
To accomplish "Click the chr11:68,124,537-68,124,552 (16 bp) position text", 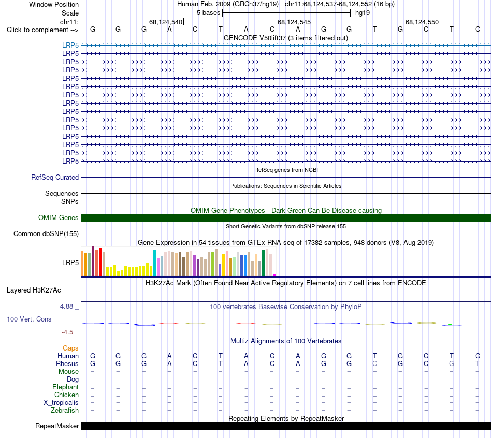I will (340, 4).
